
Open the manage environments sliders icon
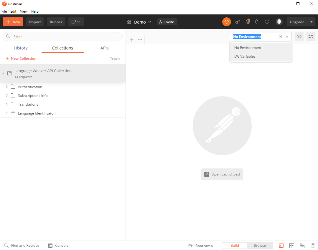tap(311, 37)
